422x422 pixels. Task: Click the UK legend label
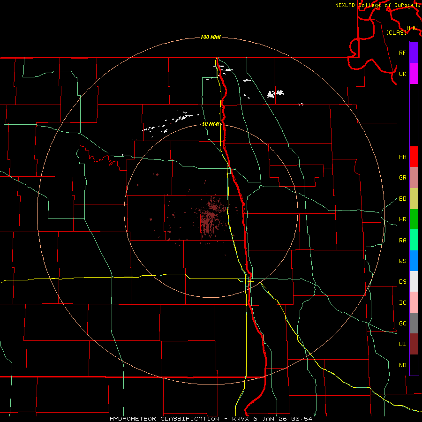tap(402, 74)
